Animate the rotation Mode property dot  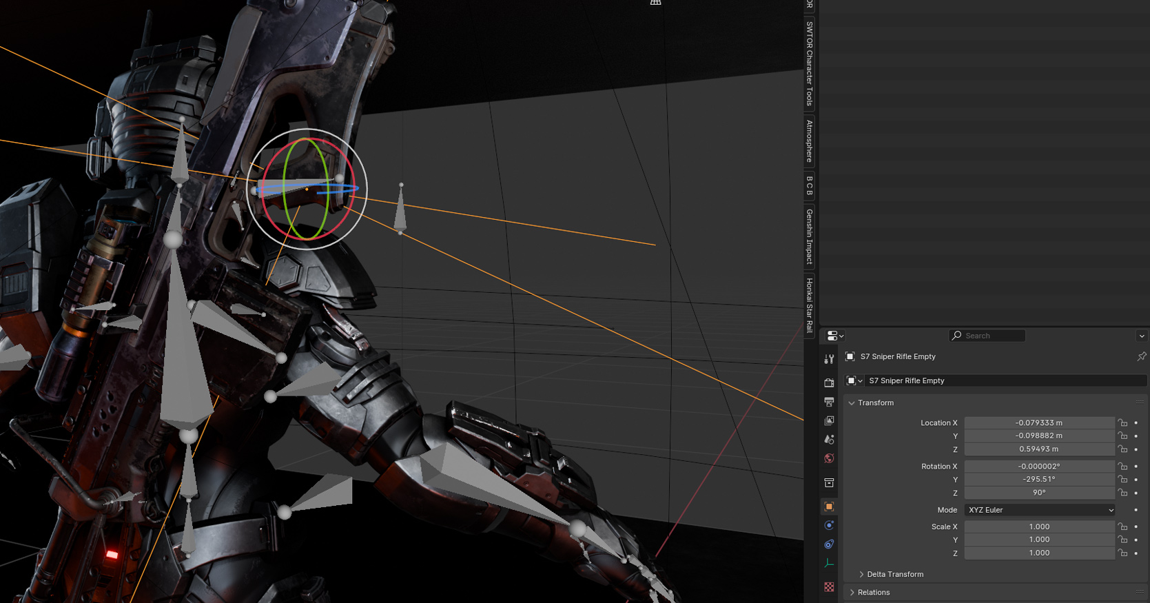[1136, 510]
